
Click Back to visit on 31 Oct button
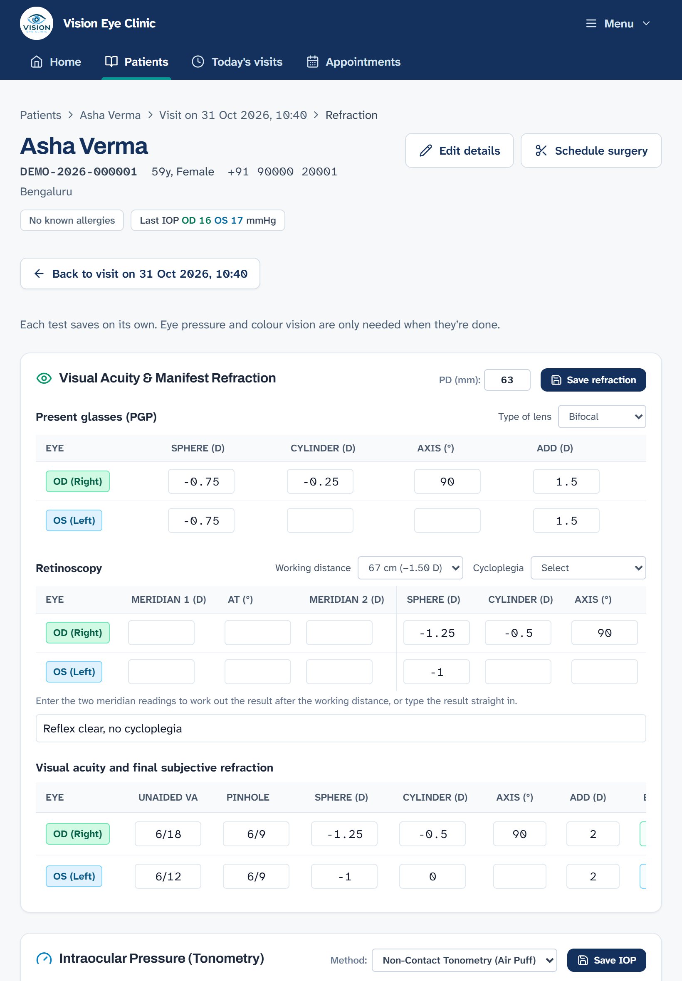pyautogui.click(x=140, y=274)
